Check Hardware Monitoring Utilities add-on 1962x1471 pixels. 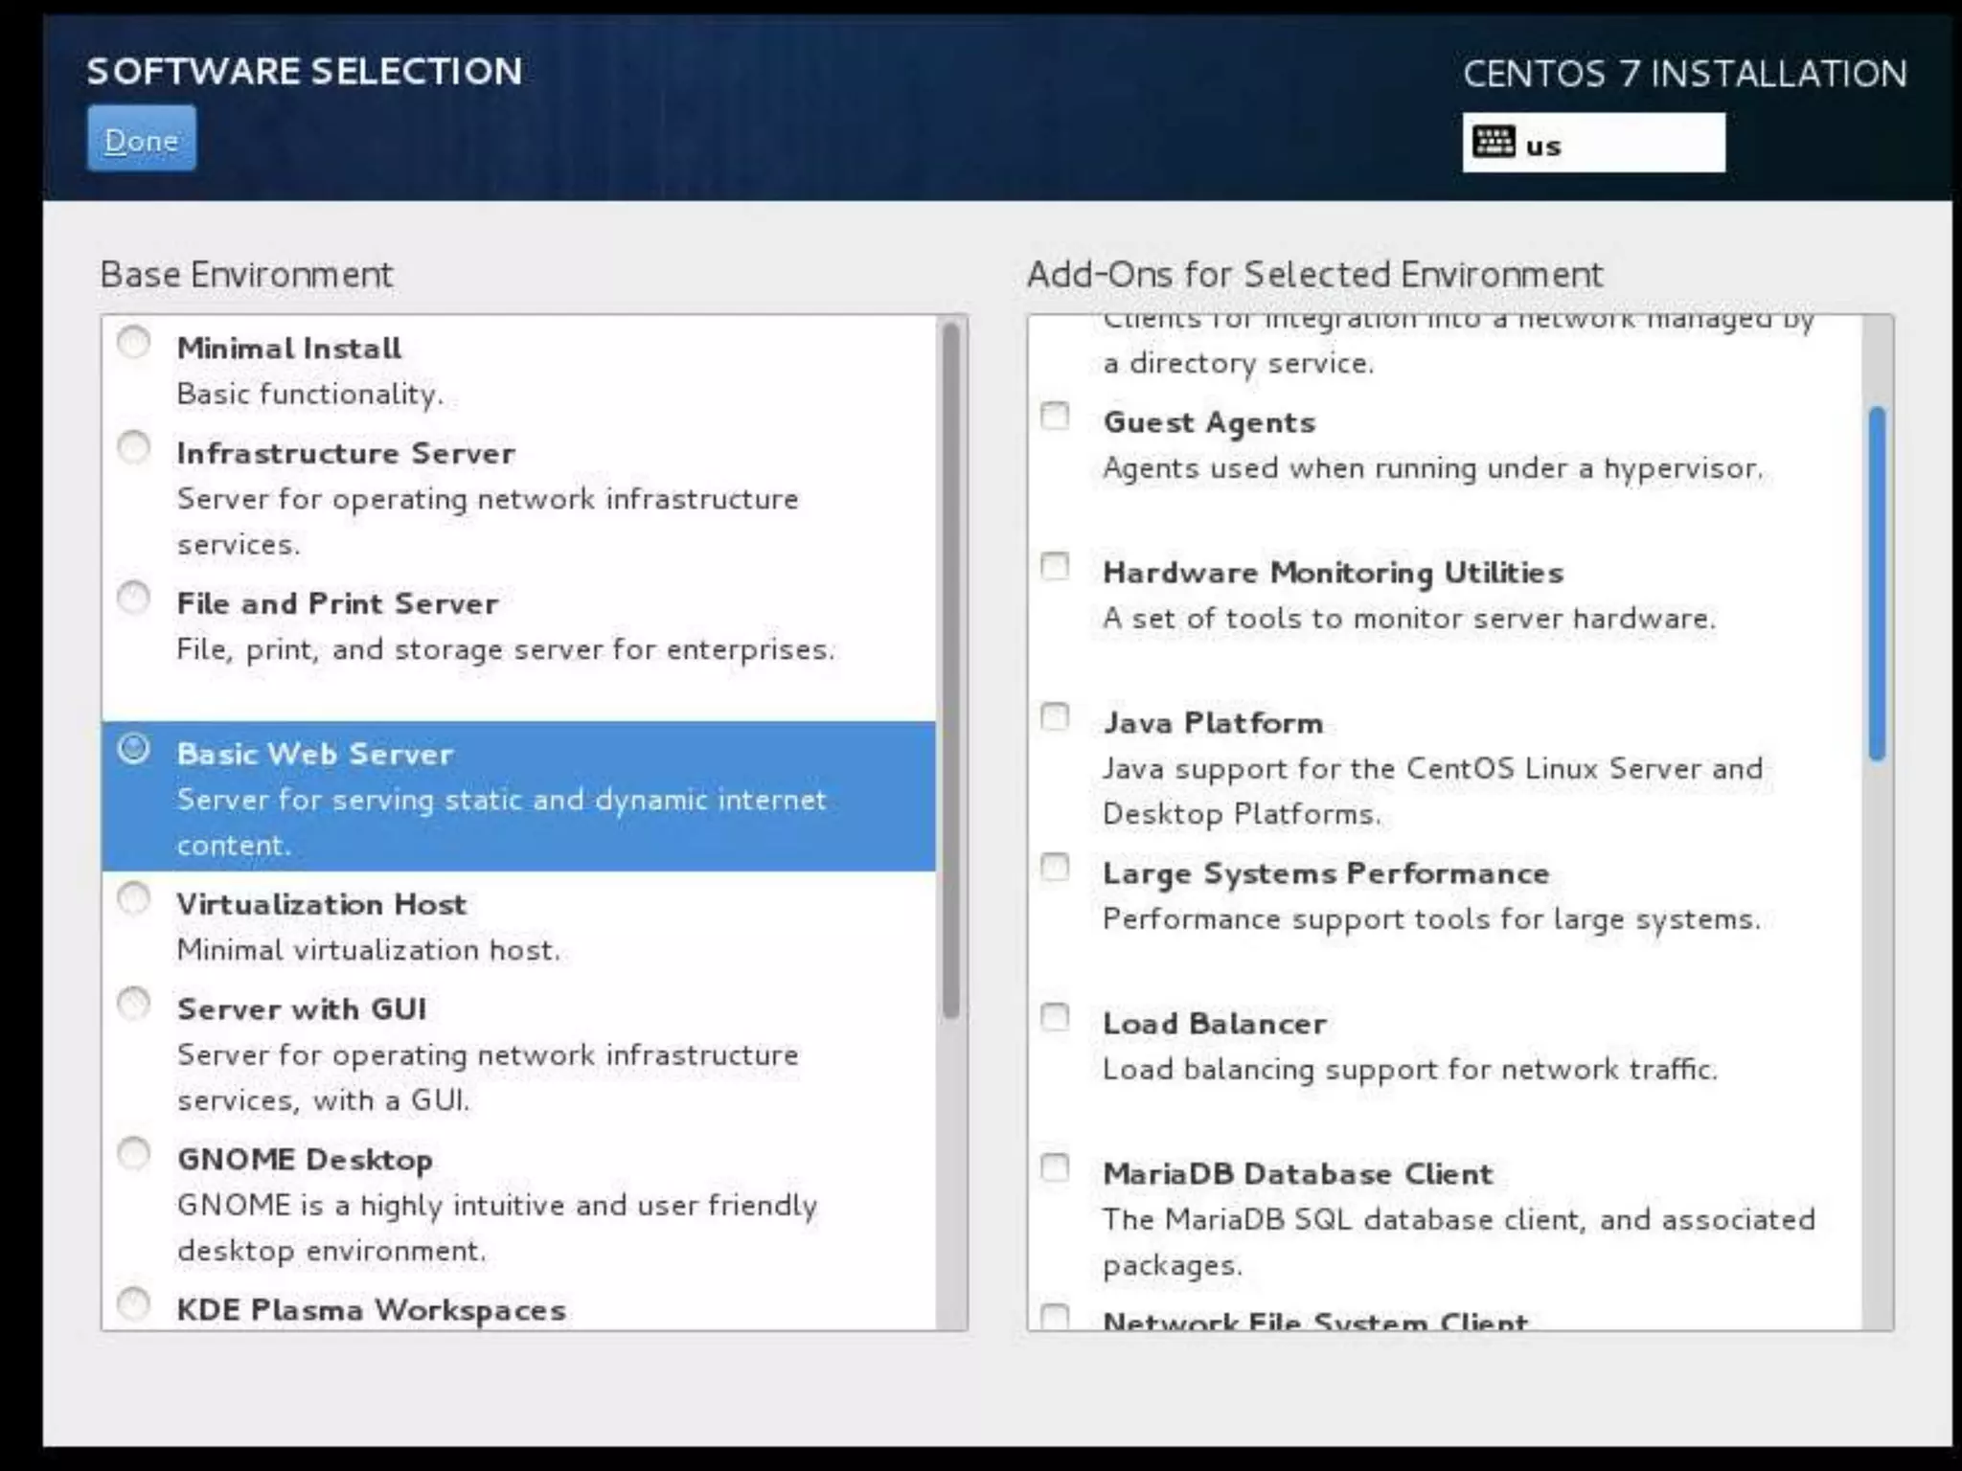[x=1055, y=567]
